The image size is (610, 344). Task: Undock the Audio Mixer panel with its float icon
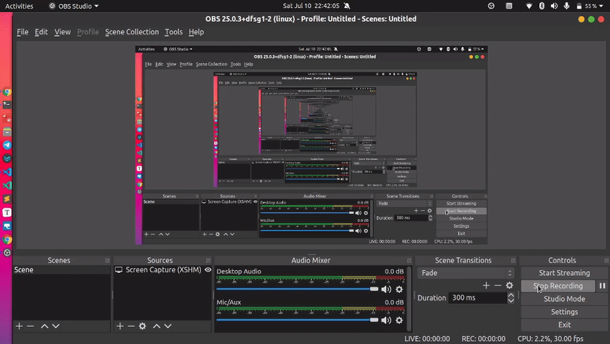click(409, 260)
